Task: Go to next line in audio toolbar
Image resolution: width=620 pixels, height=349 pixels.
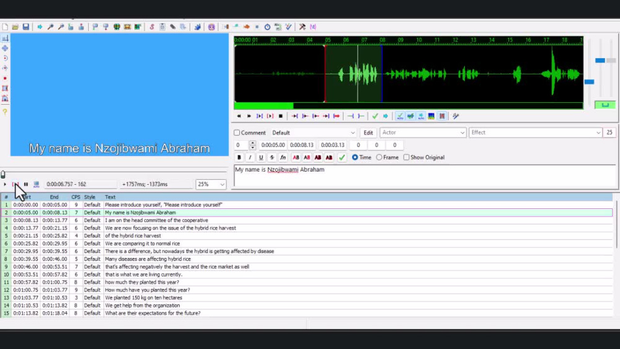Action: pyautogui.click(x=249, y=116)
